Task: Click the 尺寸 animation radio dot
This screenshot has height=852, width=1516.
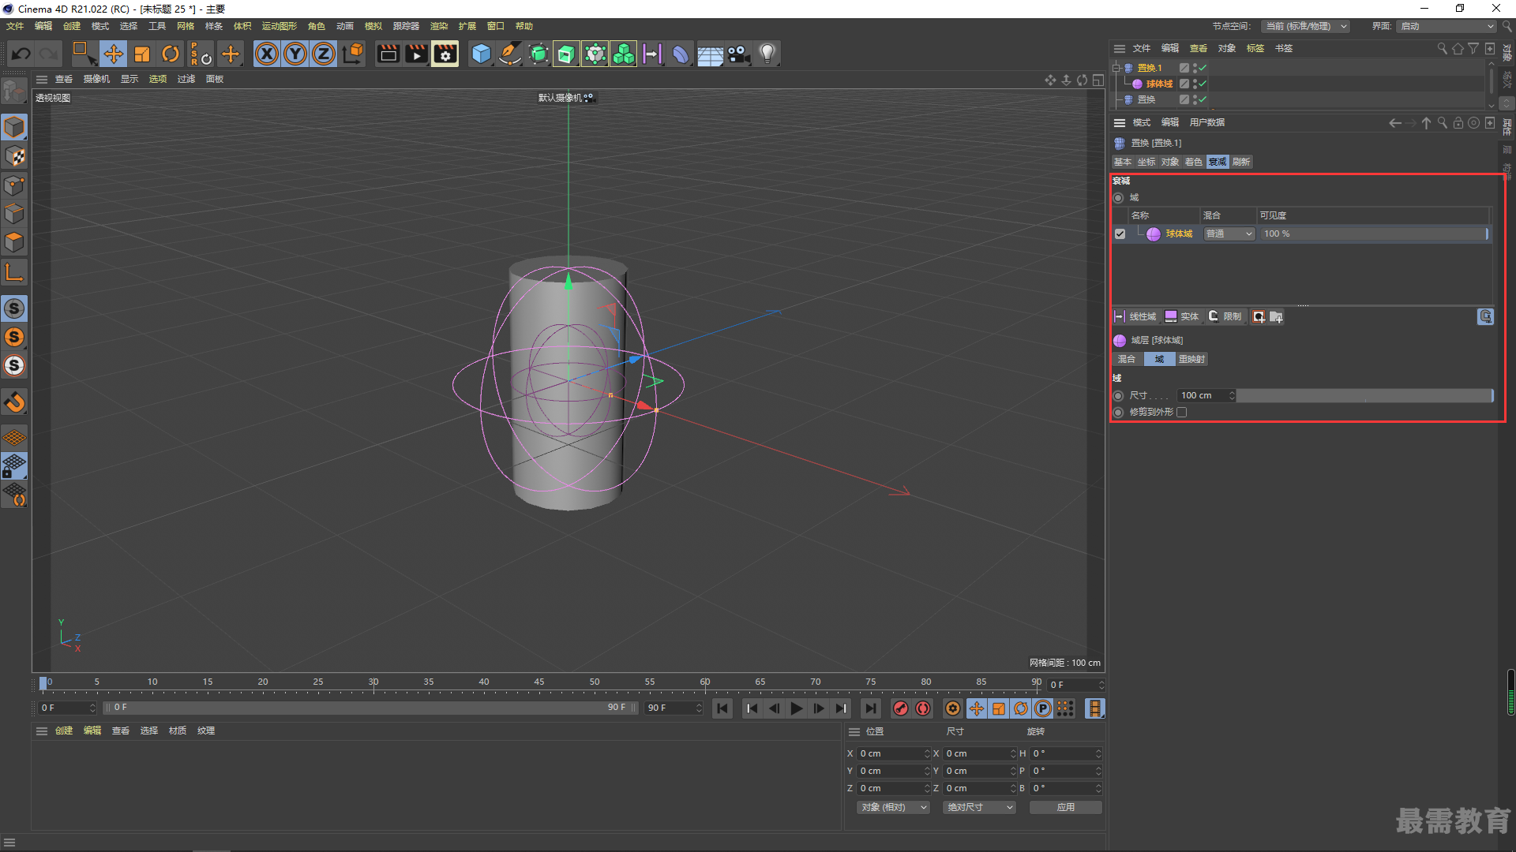Action: click(x=1118, y=396)
